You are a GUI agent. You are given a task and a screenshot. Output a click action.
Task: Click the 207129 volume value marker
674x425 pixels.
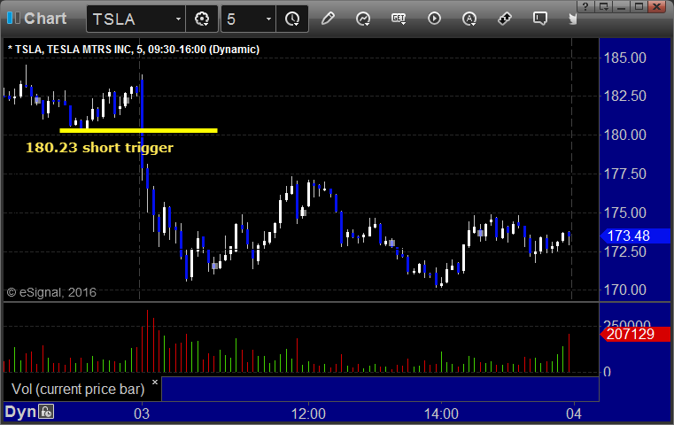coord(635,334)
